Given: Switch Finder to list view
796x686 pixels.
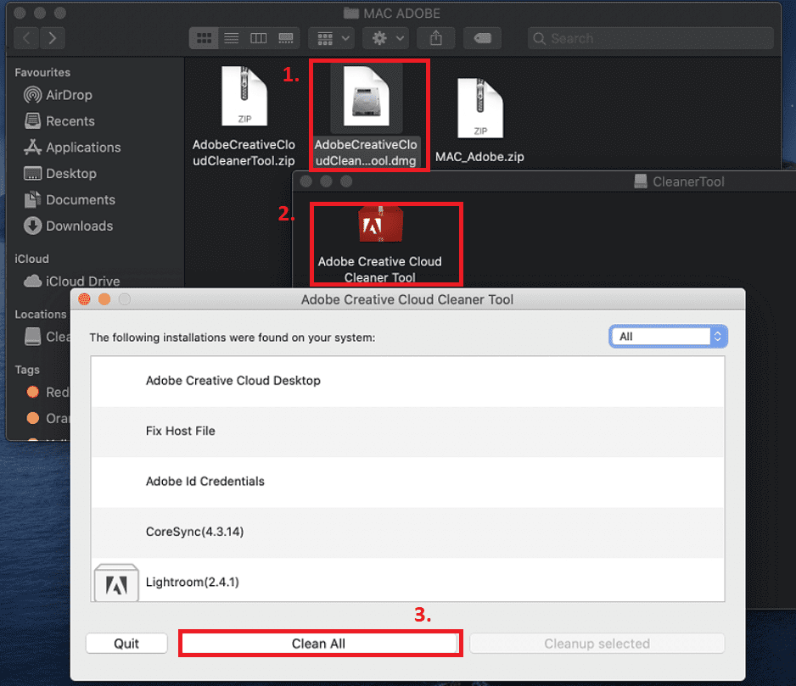Looking at the screenshot, I should tap(231, 38).
